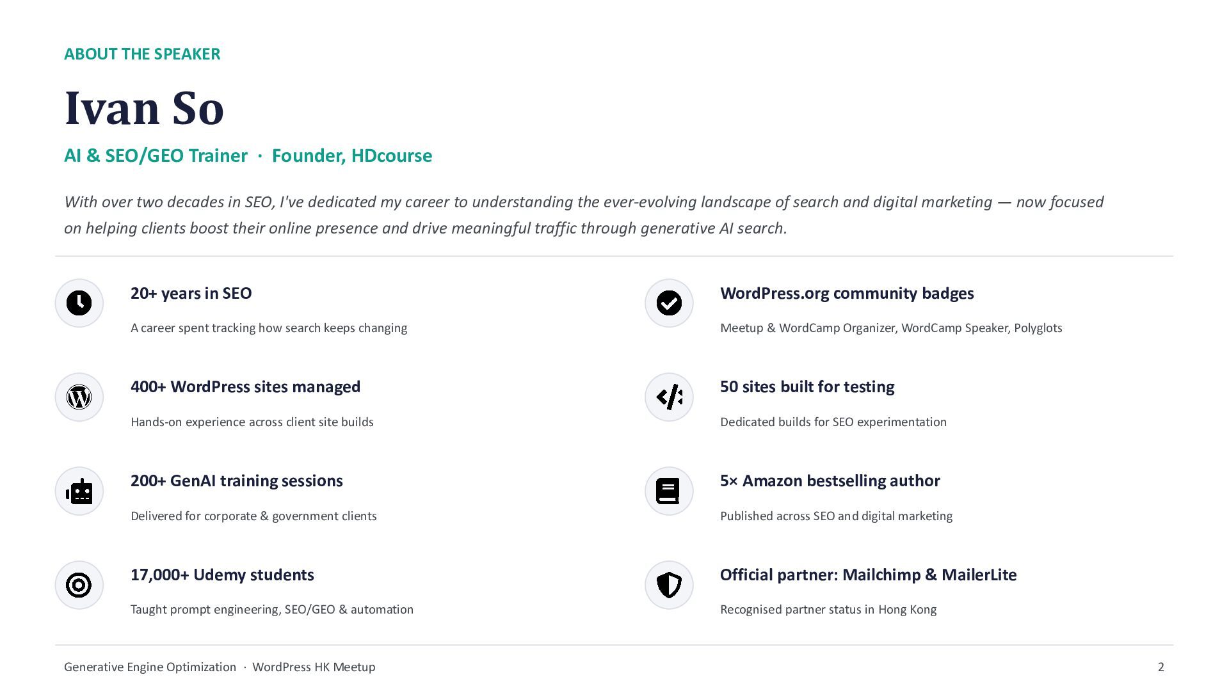Click the ABOUT THE SPEAKER label

[x=142, y=54]
